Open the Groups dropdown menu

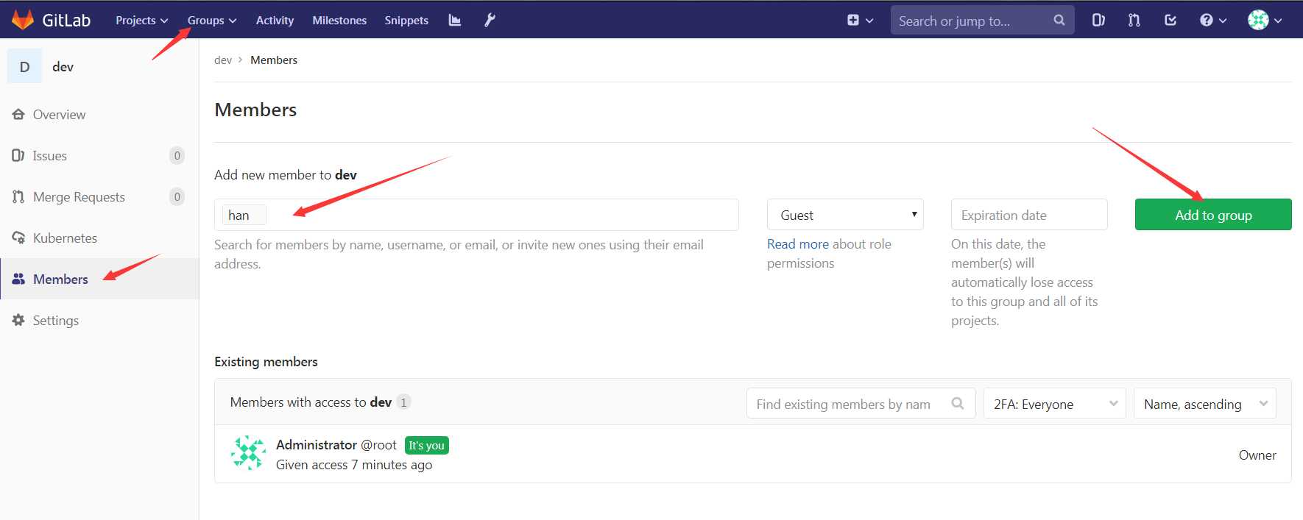click(211, 21)
